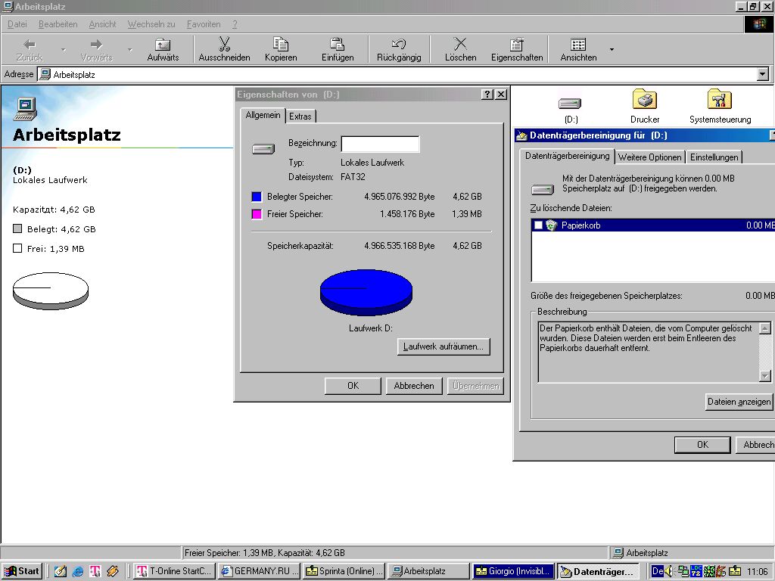775x581 pixels.
Task: Click the Laufwerk aufräumen button
Action: point(444,346)
